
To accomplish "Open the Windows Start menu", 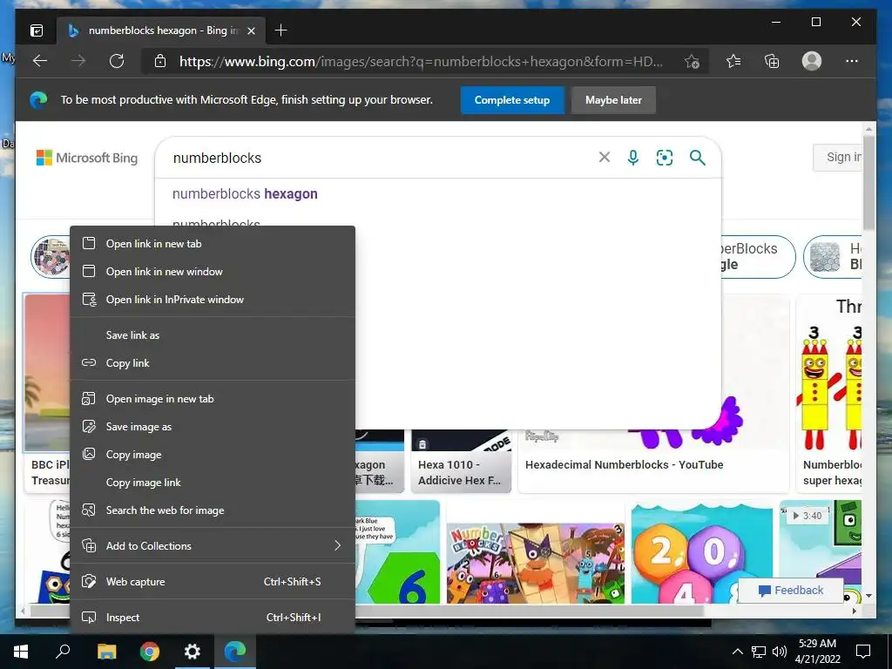I will [21, 652].
